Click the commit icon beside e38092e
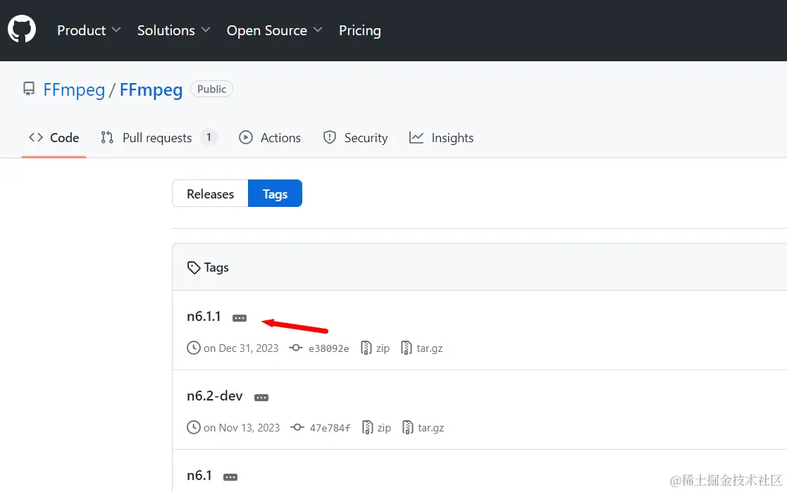The image size is (787, 492). (296, 348)
